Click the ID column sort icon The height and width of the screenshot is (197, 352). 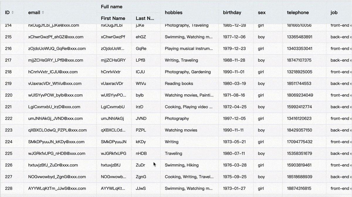(x=13, y=13)
